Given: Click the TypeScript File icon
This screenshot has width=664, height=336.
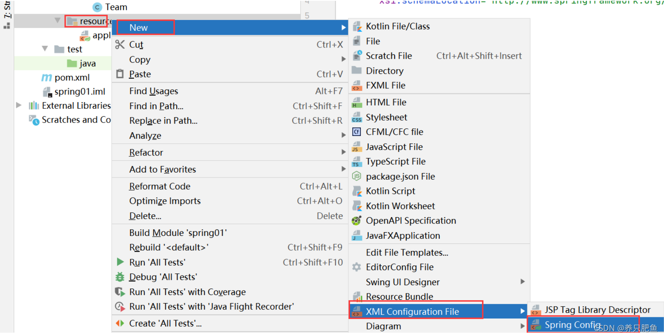Looking at the screenshot, I should click(x=357, y=162).
